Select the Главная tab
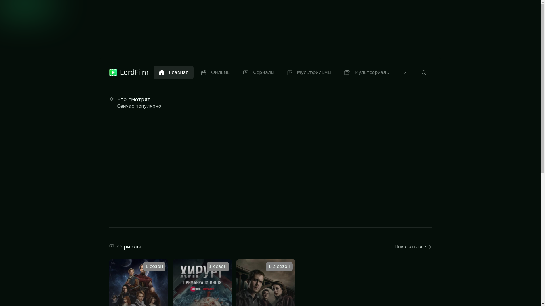The image size is (545, 306). [173, 73]
